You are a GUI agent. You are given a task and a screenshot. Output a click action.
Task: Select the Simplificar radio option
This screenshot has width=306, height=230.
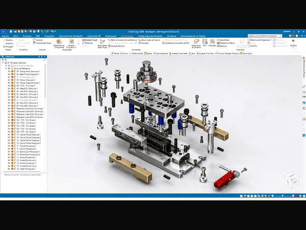8,43
